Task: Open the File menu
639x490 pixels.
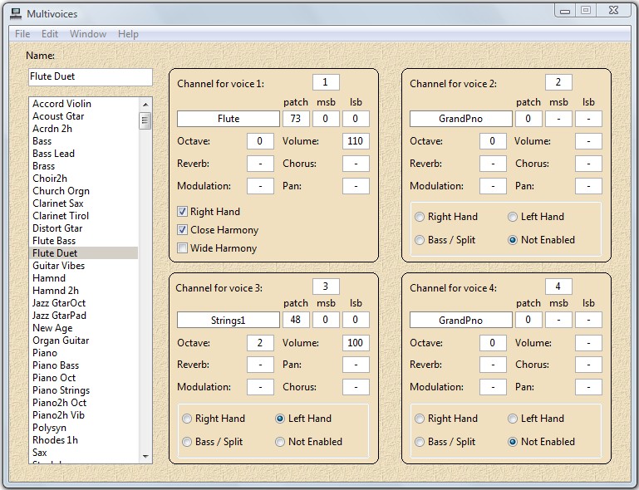Action: coord(22,34)
